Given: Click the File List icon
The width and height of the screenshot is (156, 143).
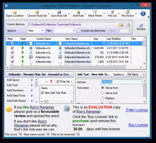Looking at the screenshot, I should click(112, 12).
